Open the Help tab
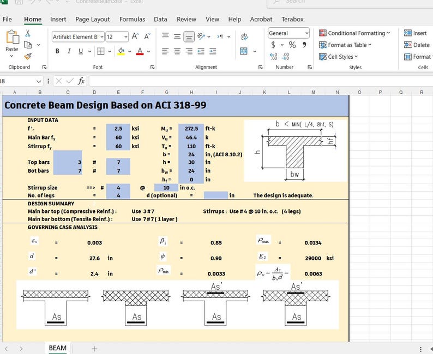Image resolution: width=433 pixels, height=354 pixels. coord(234,19)
